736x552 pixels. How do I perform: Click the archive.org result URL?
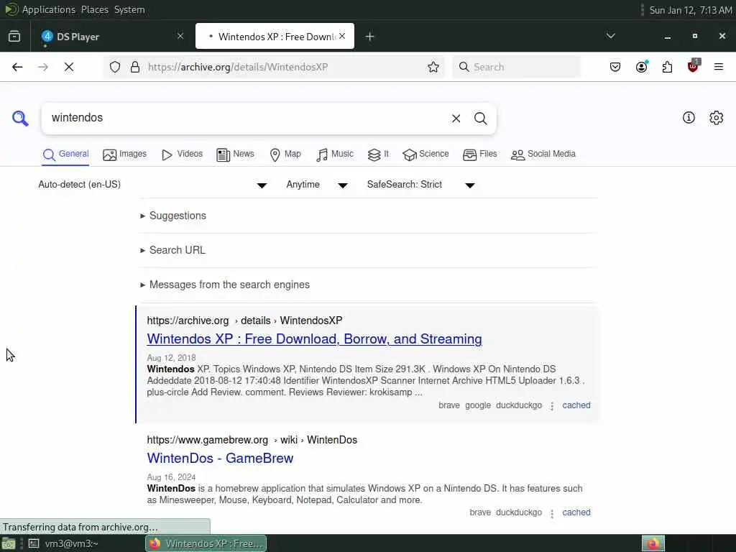[x=244, y=321]
